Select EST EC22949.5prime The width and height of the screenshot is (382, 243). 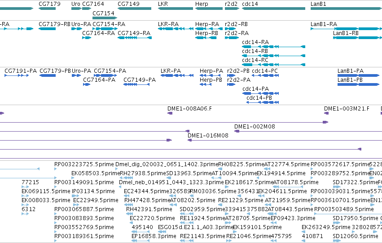point(96,201)
